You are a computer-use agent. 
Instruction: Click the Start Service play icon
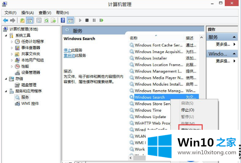(80, 20)
